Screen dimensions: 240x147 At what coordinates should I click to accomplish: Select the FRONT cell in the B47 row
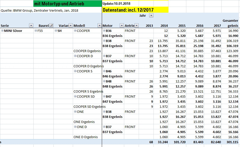(x=130, y=96)
